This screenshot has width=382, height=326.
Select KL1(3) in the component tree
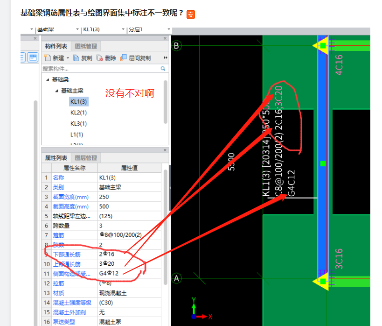point(79,101)
